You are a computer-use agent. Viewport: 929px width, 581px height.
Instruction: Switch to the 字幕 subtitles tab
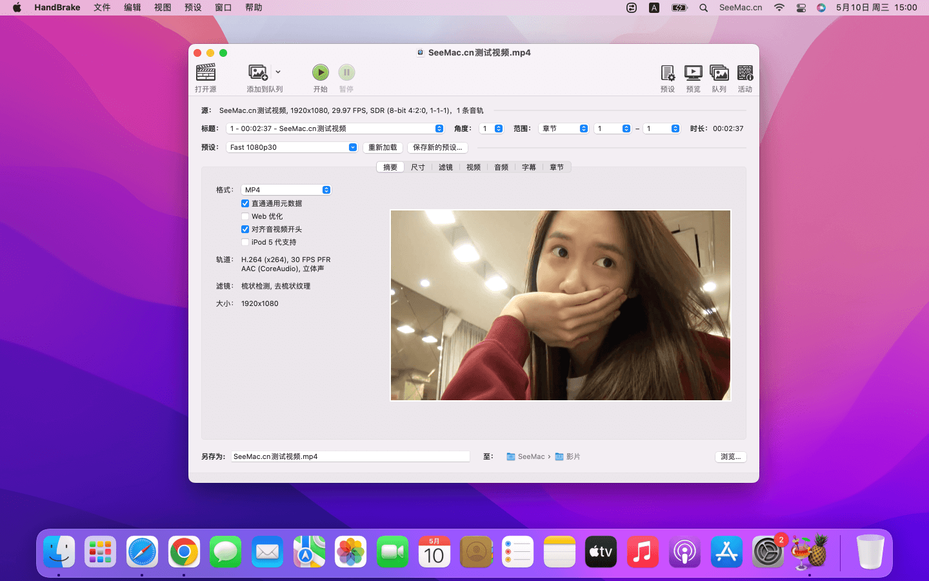(529, 167)
